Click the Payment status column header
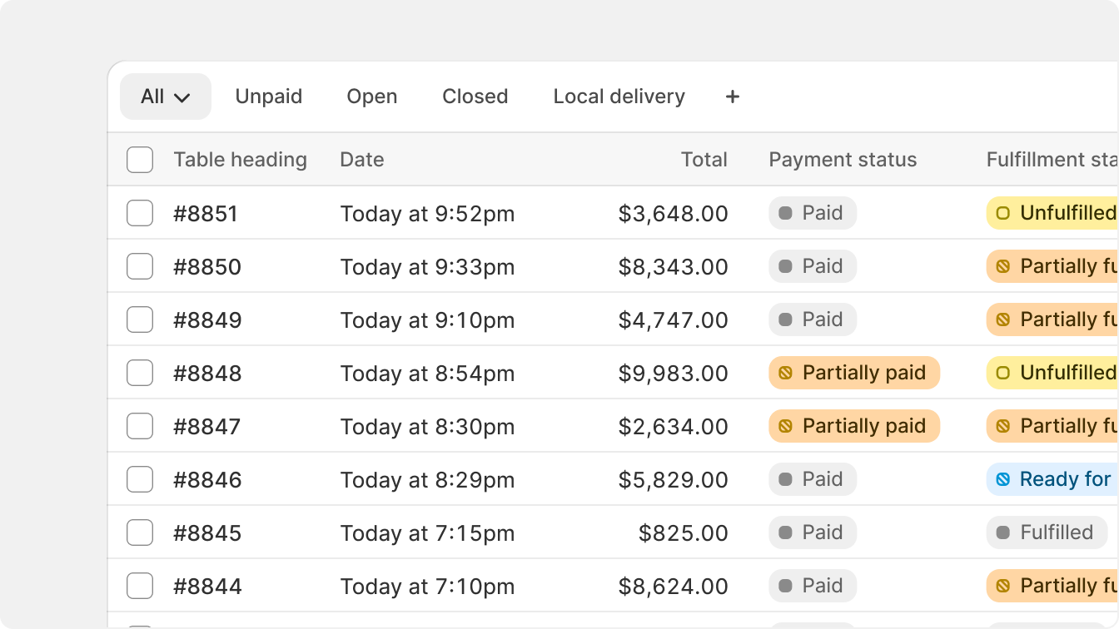Image resolution: width=1119 pixels, height=629 pixels. tap(843, 160)
